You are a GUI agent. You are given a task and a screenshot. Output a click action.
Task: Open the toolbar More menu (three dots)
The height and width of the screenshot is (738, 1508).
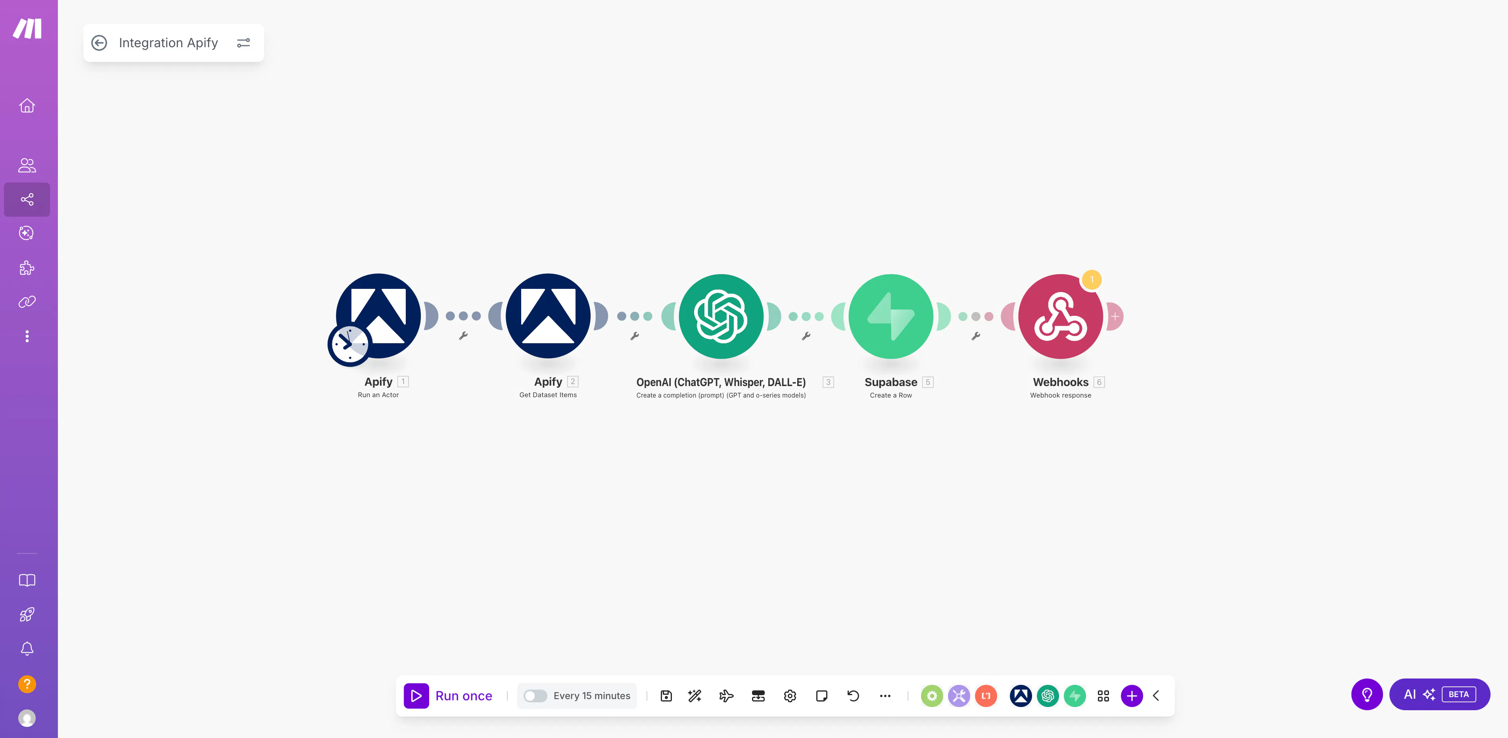click(885, 696)
